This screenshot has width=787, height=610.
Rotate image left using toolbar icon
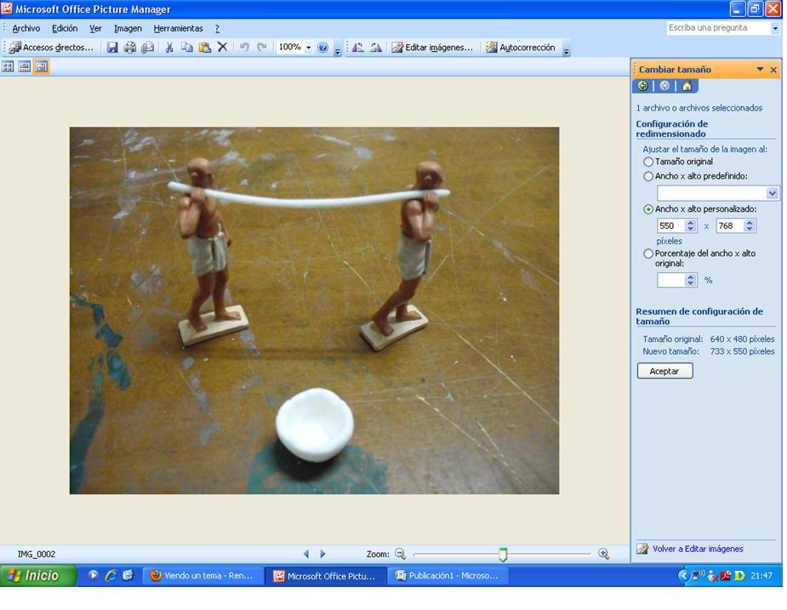(357, 48)
